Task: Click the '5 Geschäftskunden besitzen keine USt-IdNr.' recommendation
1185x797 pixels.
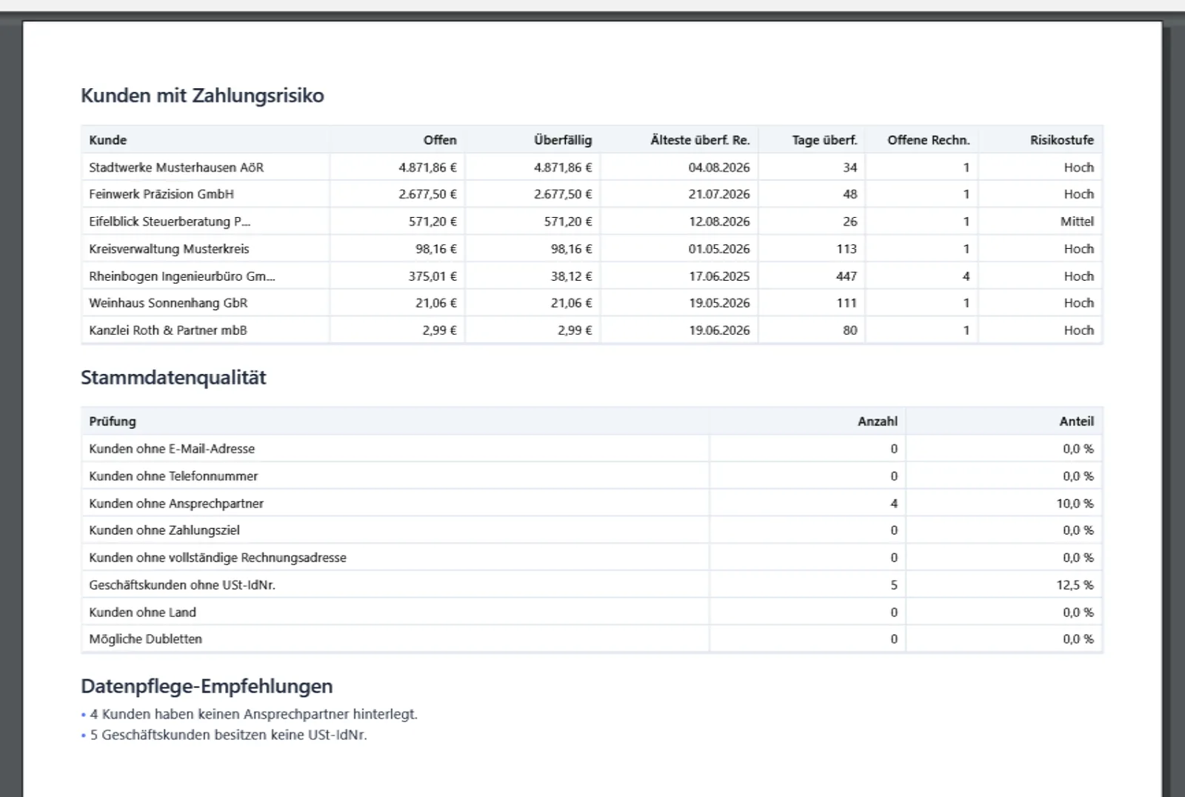Action: pyautogui.click(x=228, y=736)
